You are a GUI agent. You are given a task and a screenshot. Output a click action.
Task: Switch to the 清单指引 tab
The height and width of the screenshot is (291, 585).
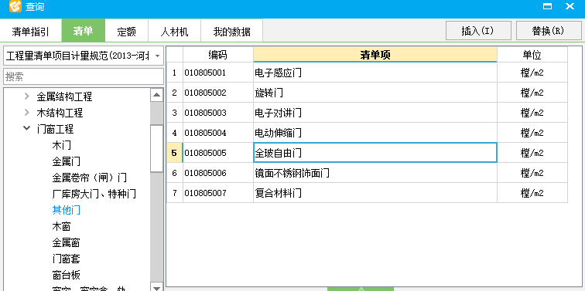31,31
